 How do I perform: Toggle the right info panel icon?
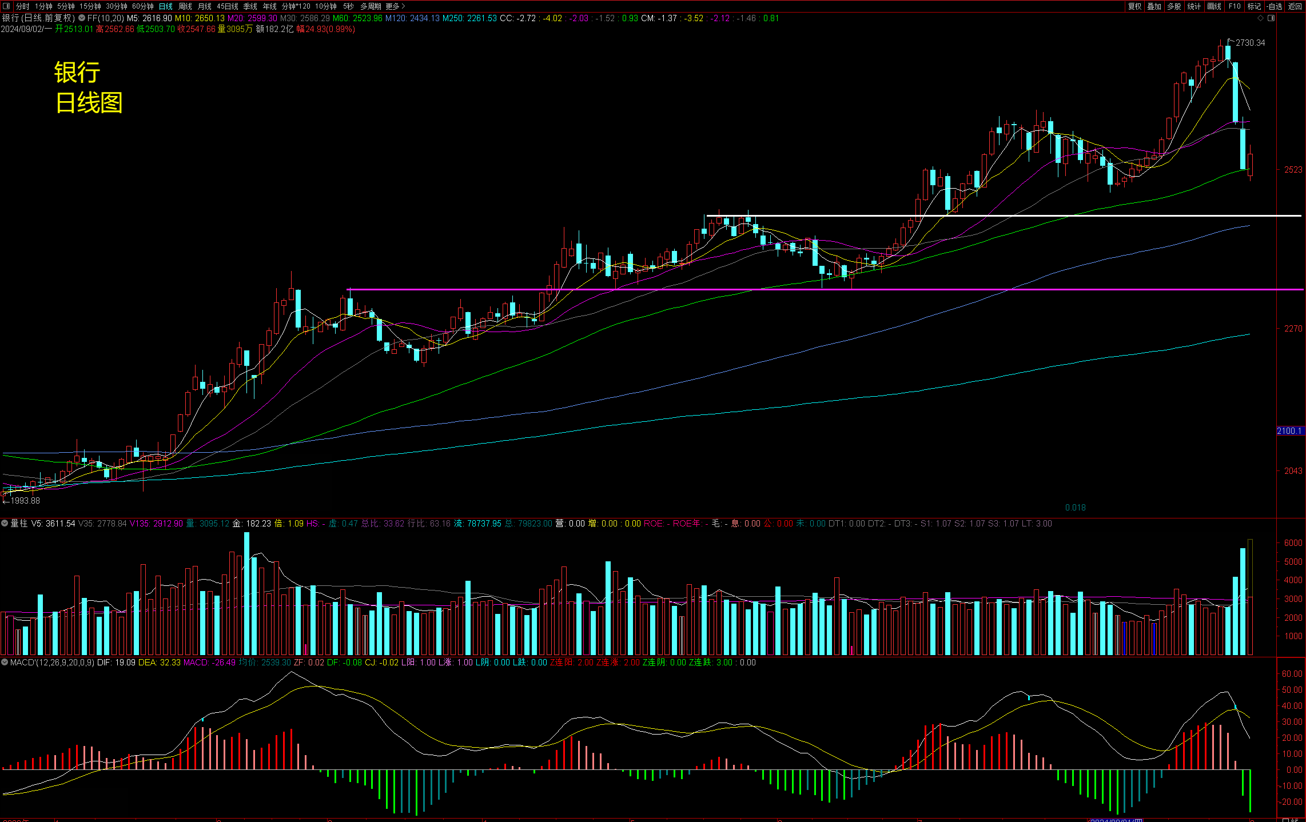[1271, 18]
